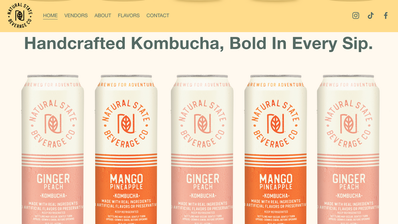Go to the Contact page
Viewport: 398px width, 224px height.
click(158, 16)
